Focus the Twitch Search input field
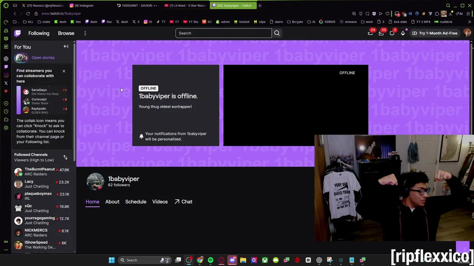 (x=224, y=33)
